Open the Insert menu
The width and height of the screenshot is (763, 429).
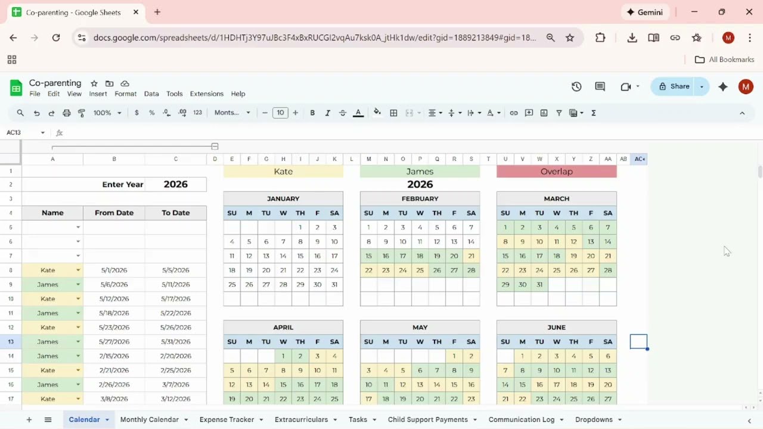[x=98, y=94]
